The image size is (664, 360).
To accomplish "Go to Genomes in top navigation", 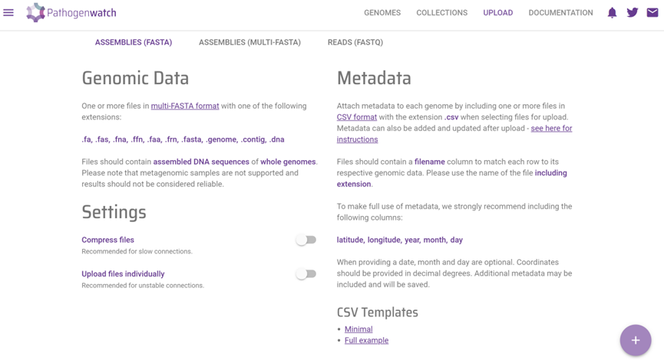I will 382,13.
